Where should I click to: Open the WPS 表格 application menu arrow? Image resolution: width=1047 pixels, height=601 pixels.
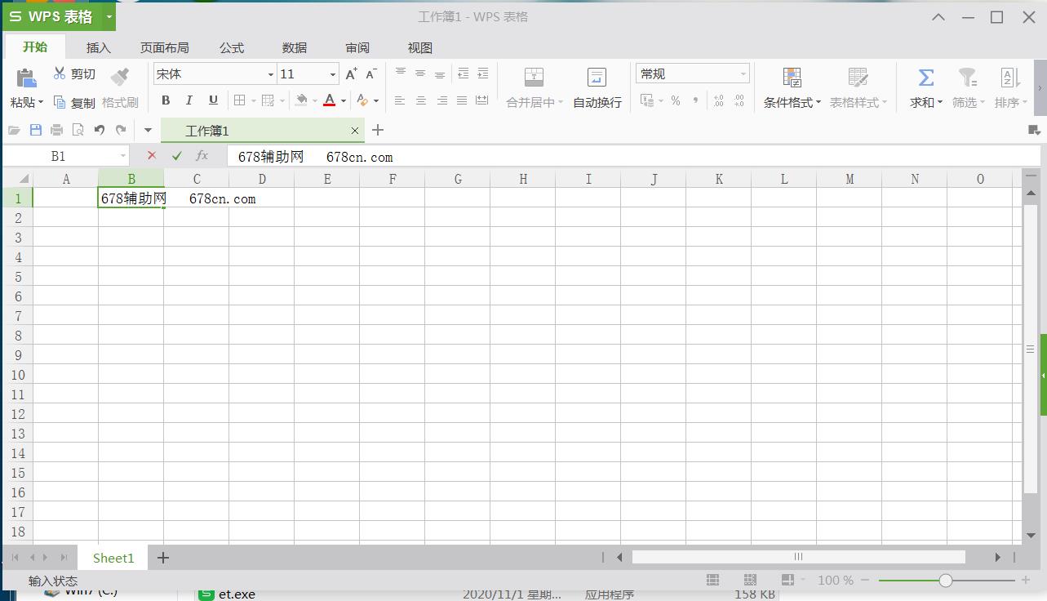[x=109, y=17]
